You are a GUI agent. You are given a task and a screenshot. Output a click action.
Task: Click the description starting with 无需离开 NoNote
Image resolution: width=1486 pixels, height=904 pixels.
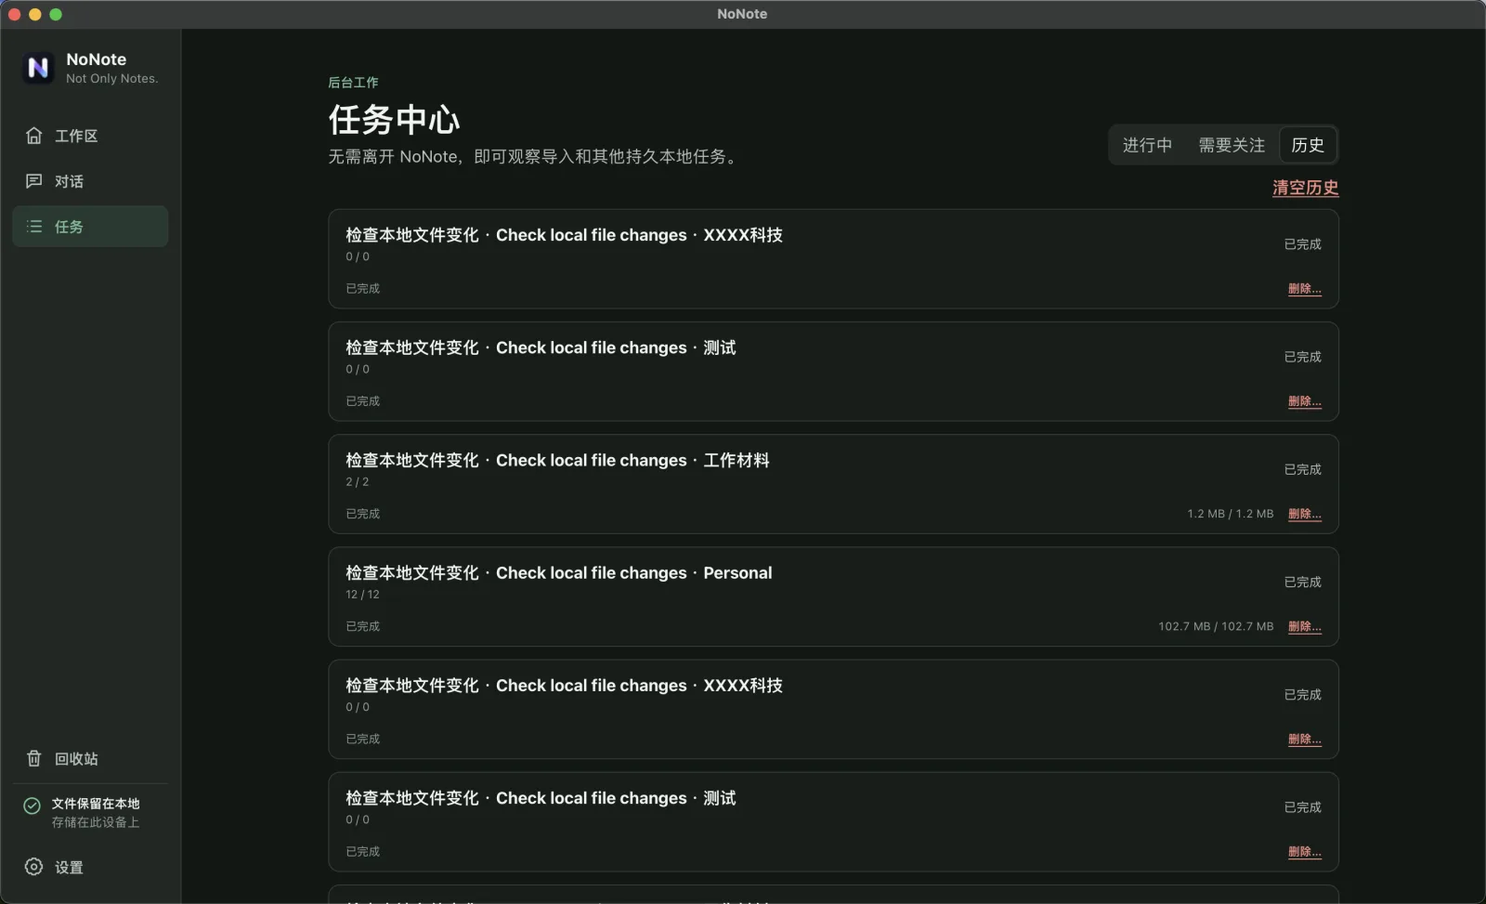tap(536, 157)
